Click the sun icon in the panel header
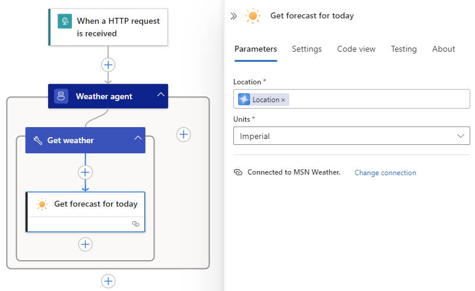Viewport: 475px width, 291px height. pos(253,16)
